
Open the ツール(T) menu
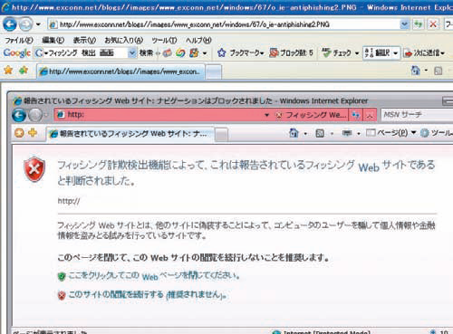pos(164,40)
